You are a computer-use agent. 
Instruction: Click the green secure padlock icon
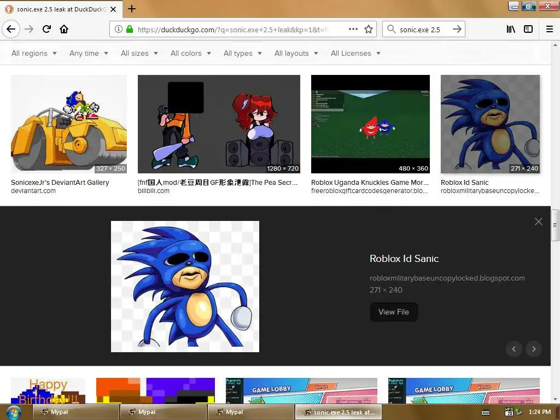pos(130,29)
